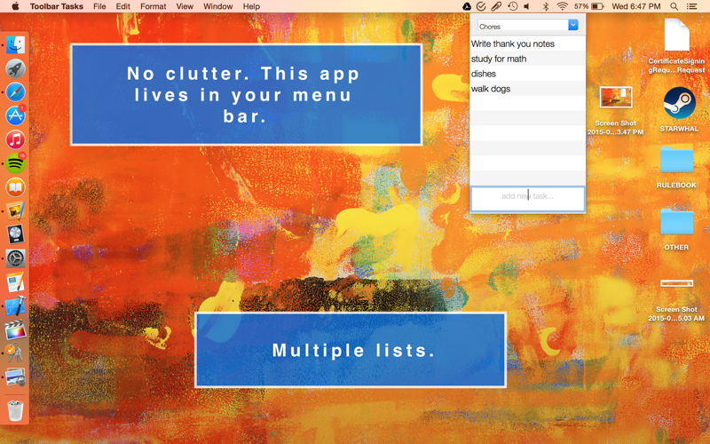Viewport: 710px width, 444px height.
Task: Open Notification Center list icon
Action: 691,6
